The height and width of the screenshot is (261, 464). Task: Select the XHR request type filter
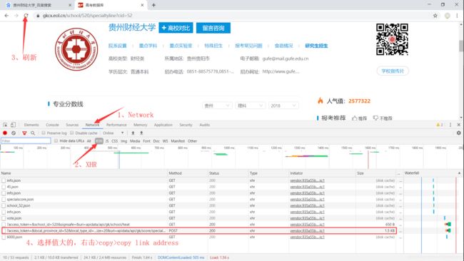click(x=99, y=141)
